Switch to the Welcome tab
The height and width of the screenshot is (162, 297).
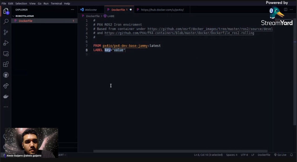click(91, 10)
